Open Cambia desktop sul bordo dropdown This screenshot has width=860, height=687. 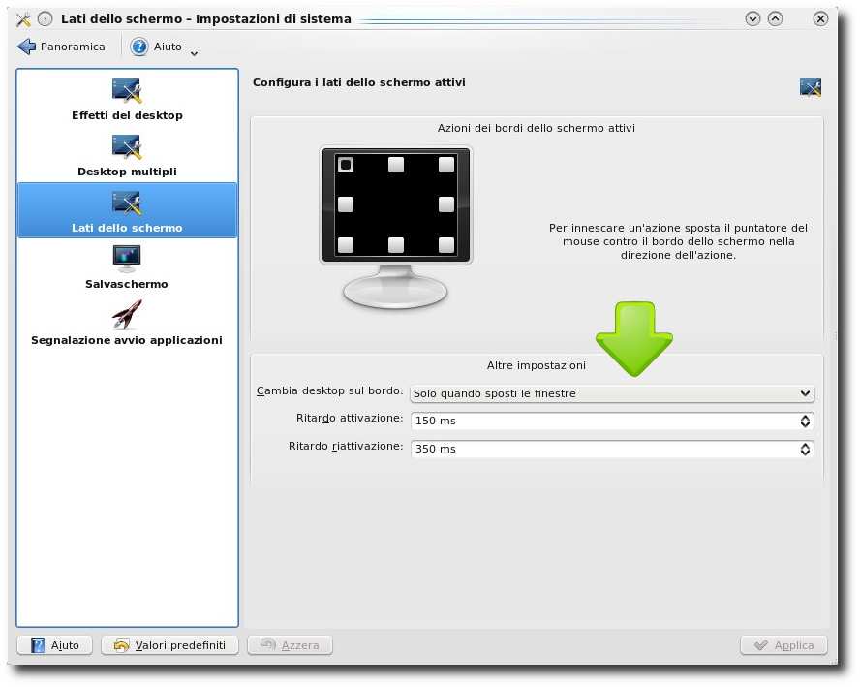tap(612, 393)
